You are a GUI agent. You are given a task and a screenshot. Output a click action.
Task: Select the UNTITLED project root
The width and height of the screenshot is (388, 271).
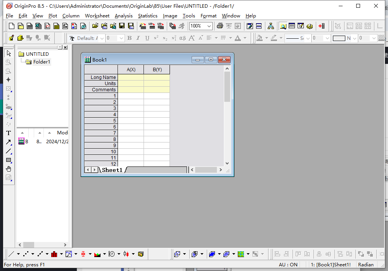pyautogui.click(x=37, y=54)
